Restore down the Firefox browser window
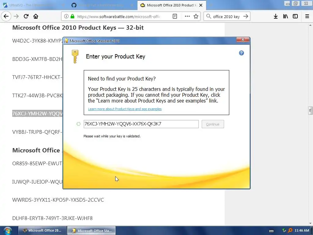Viewport: 313px width, 235px height. (296, 3)
